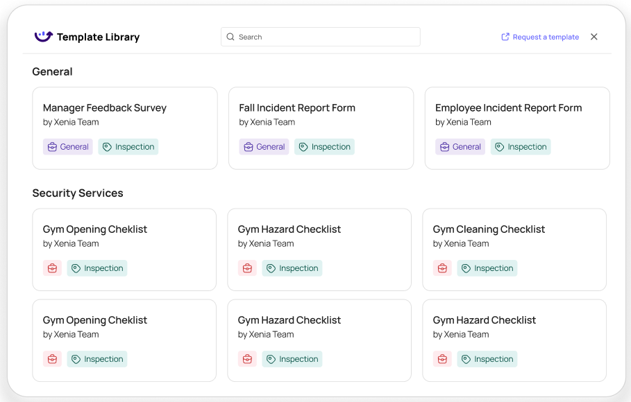Click Inspection tag on Fall Incident Report Form
The image size is (631, 402).
point(324,147)
